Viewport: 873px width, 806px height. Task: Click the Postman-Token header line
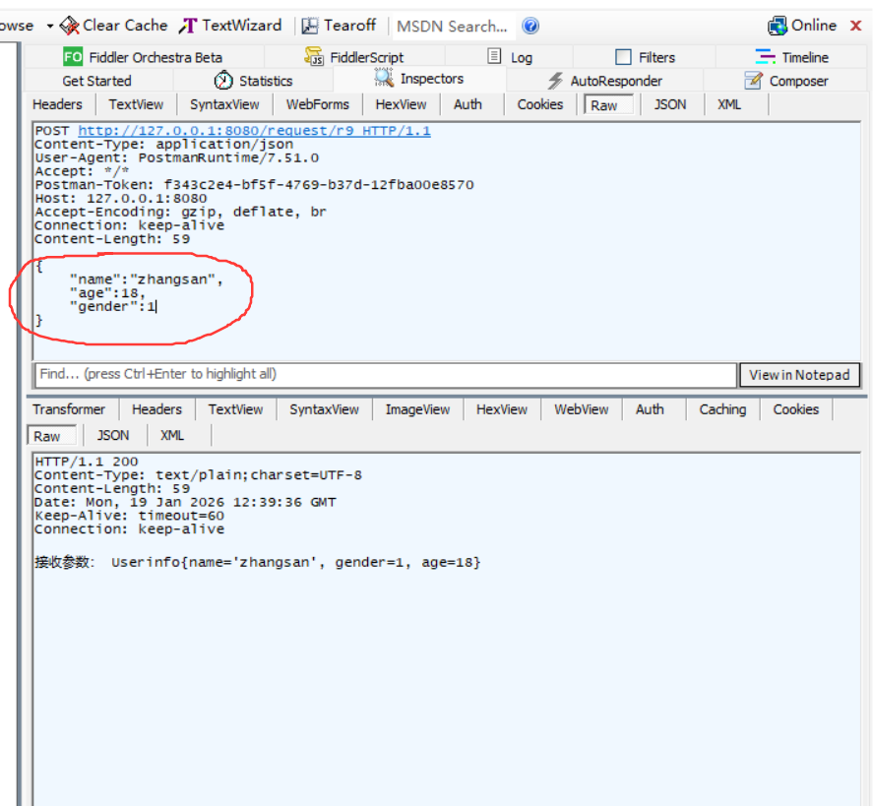click(x=254, y=185)
